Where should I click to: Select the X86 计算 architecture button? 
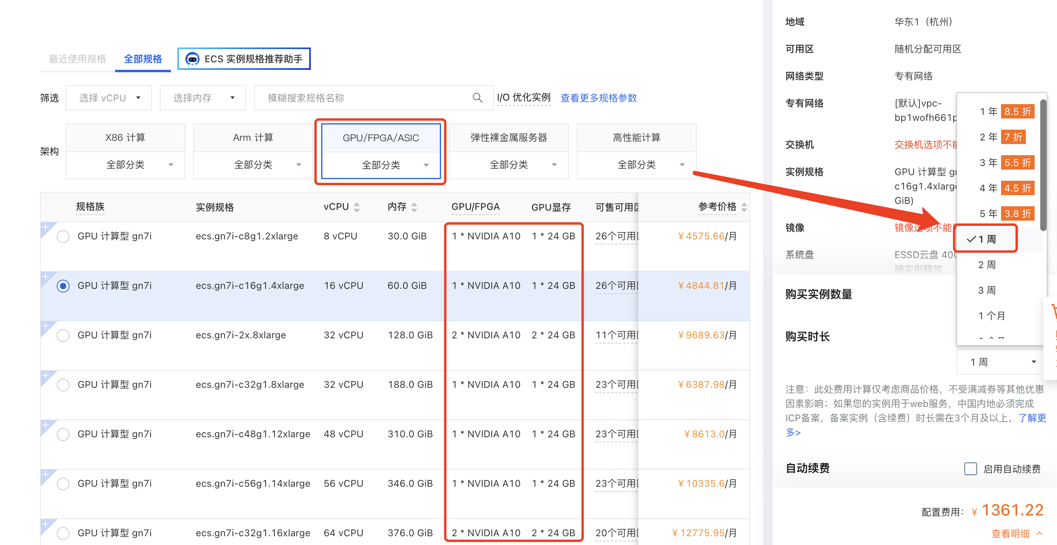(x=125, y=138)
